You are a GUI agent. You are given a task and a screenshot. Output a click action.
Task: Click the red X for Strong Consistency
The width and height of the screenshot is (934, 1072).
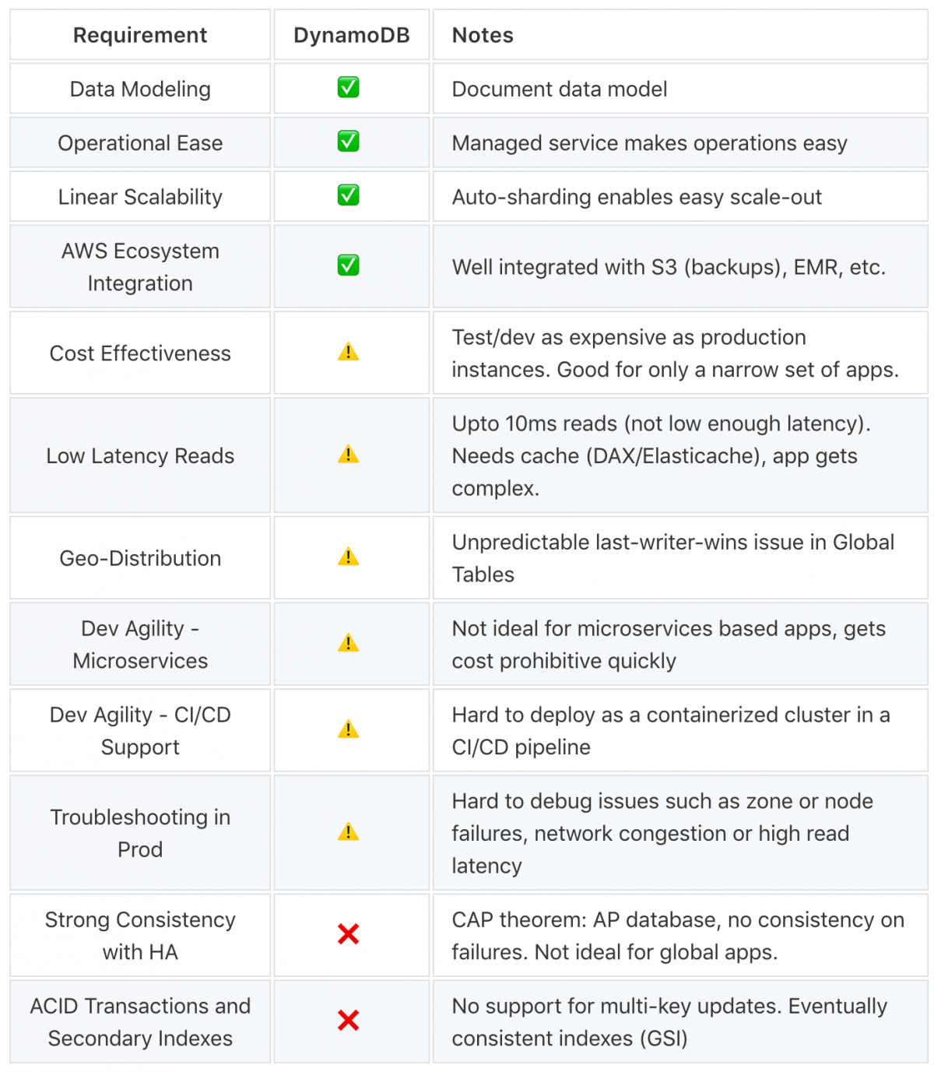348,934
